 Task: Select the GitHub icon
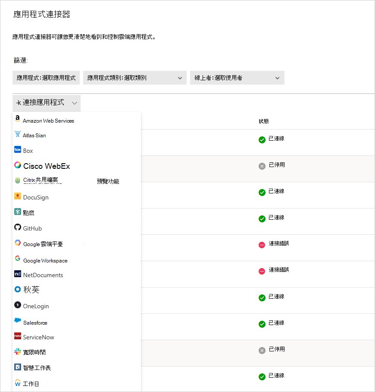(x=17, y=228)
